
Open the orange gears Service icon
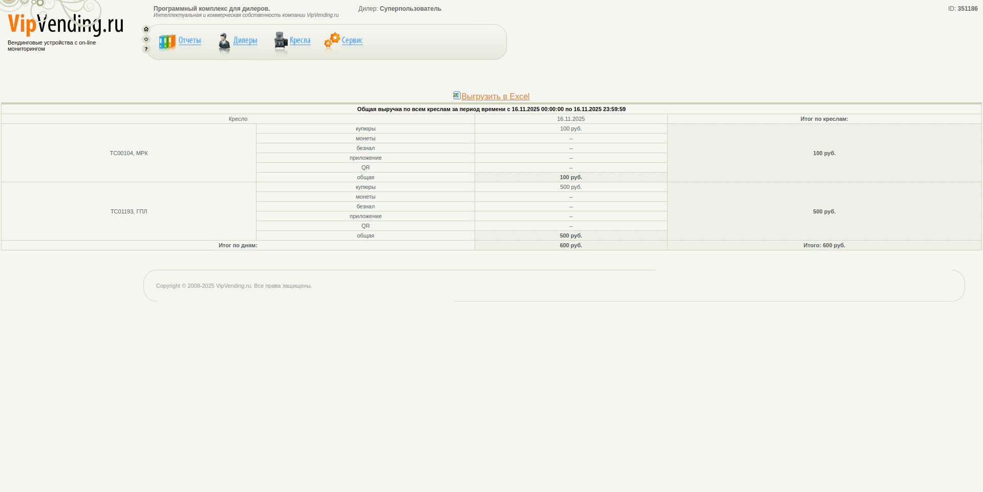pos(332,40)
